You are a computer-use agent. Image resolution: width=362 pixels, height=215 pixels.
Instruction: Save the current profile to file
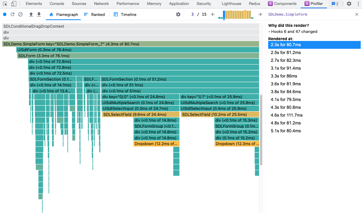(39, 15)
